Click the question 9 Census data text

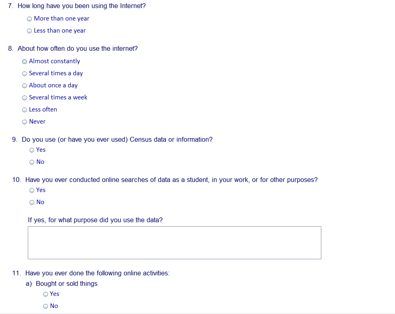pos(117,140)
